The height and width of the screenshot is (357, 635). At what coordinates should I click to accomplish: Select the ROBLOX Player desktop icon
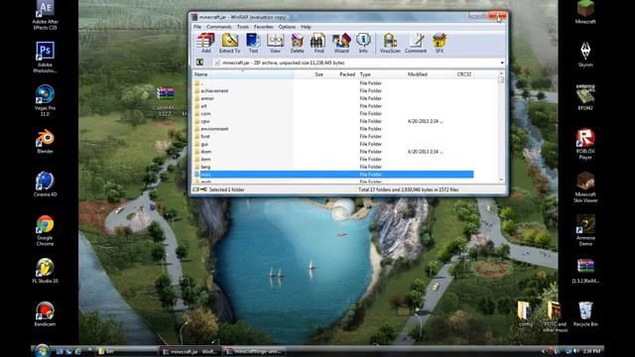tap(585, 144)
